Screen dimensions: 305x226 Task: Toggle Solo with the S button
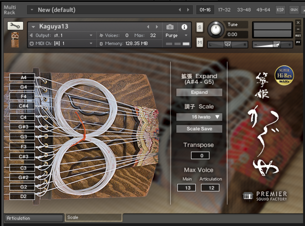(x=199, y=27)
